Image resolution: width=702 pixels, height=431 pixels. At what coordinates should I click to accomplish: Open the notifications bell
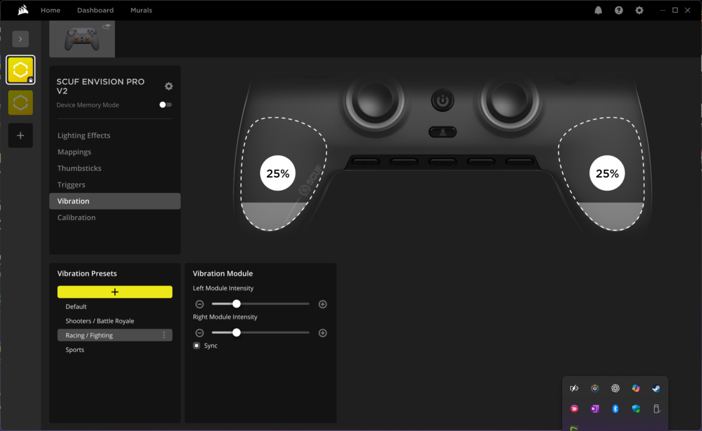point(598,10)
